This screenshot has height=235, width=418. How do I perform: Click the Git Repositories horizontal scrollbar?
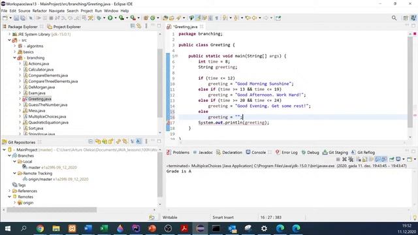[52, 210]
